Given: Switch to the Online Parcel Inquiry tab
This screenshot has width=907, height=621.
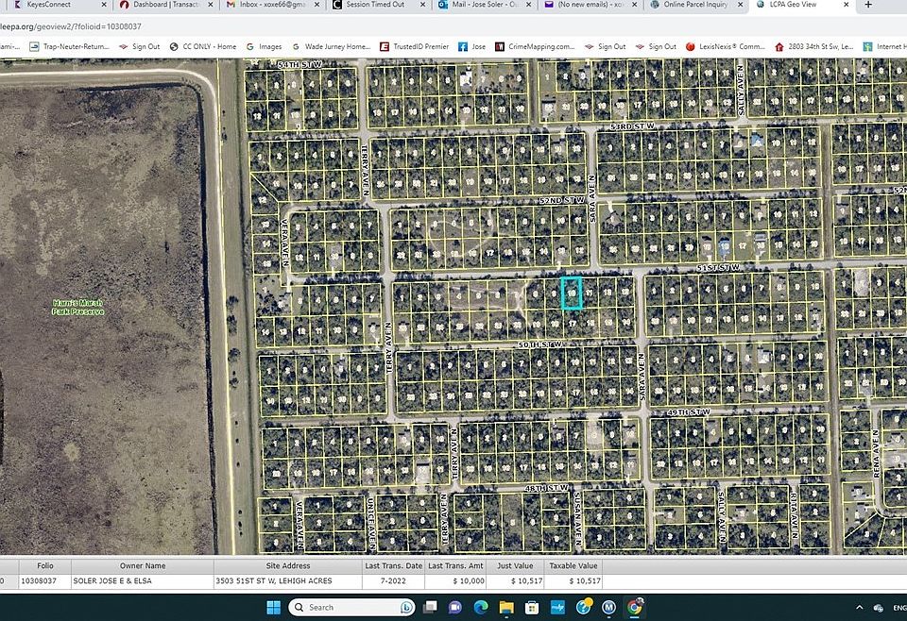Looking at the screenshot, I should (695, 5).
